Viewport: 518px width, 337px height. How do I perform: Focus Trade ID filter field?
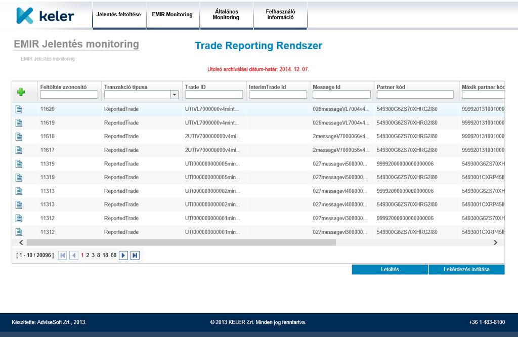tap(214, 95)
